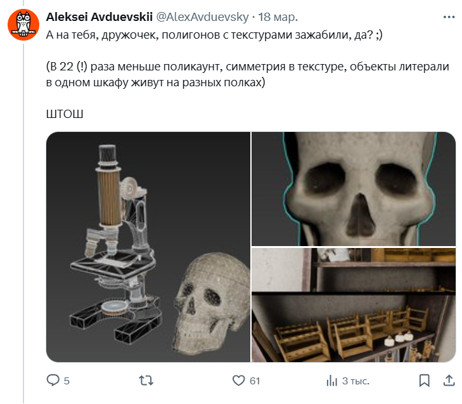Click the reply count 5
The image size is (462, 404).
click(x=67, y=381)
